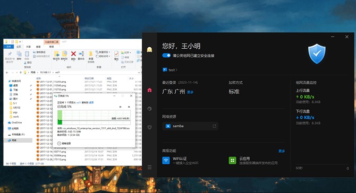Select 桌面 in the navigation pane
The image size is (356, 193).
tap(15, 85)
